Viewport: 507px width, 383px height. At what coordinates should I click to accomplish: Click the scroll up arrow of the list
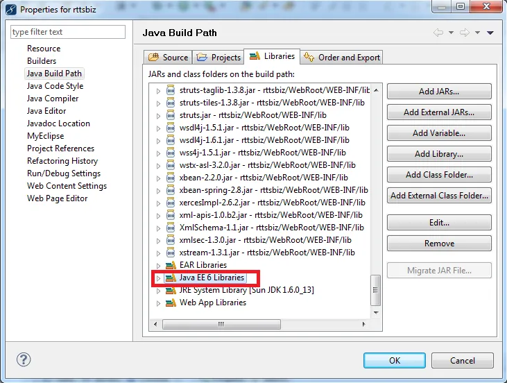(x=376, y=90)
